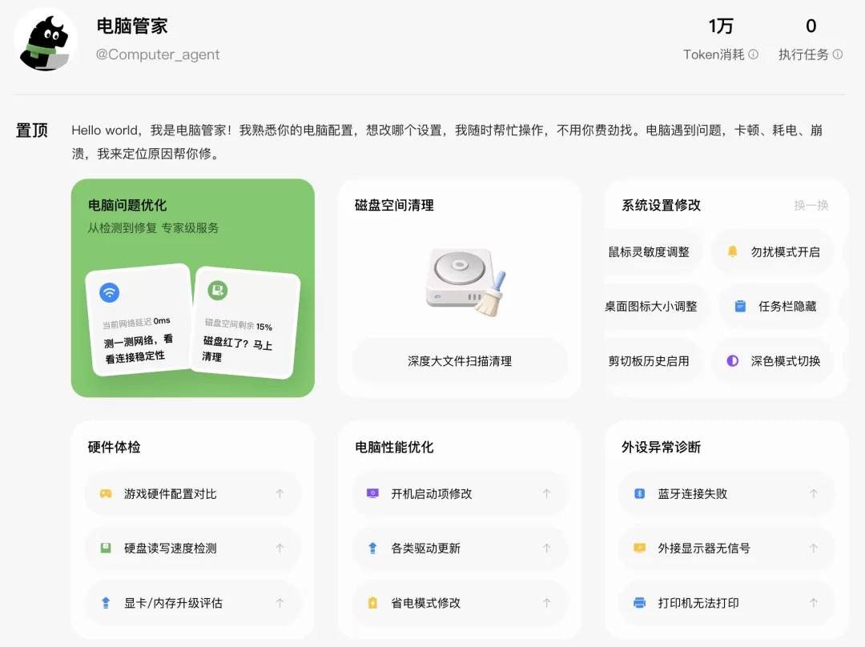
Task: Select the 勿扰模式开启 chip label
Action: point(785,252)
